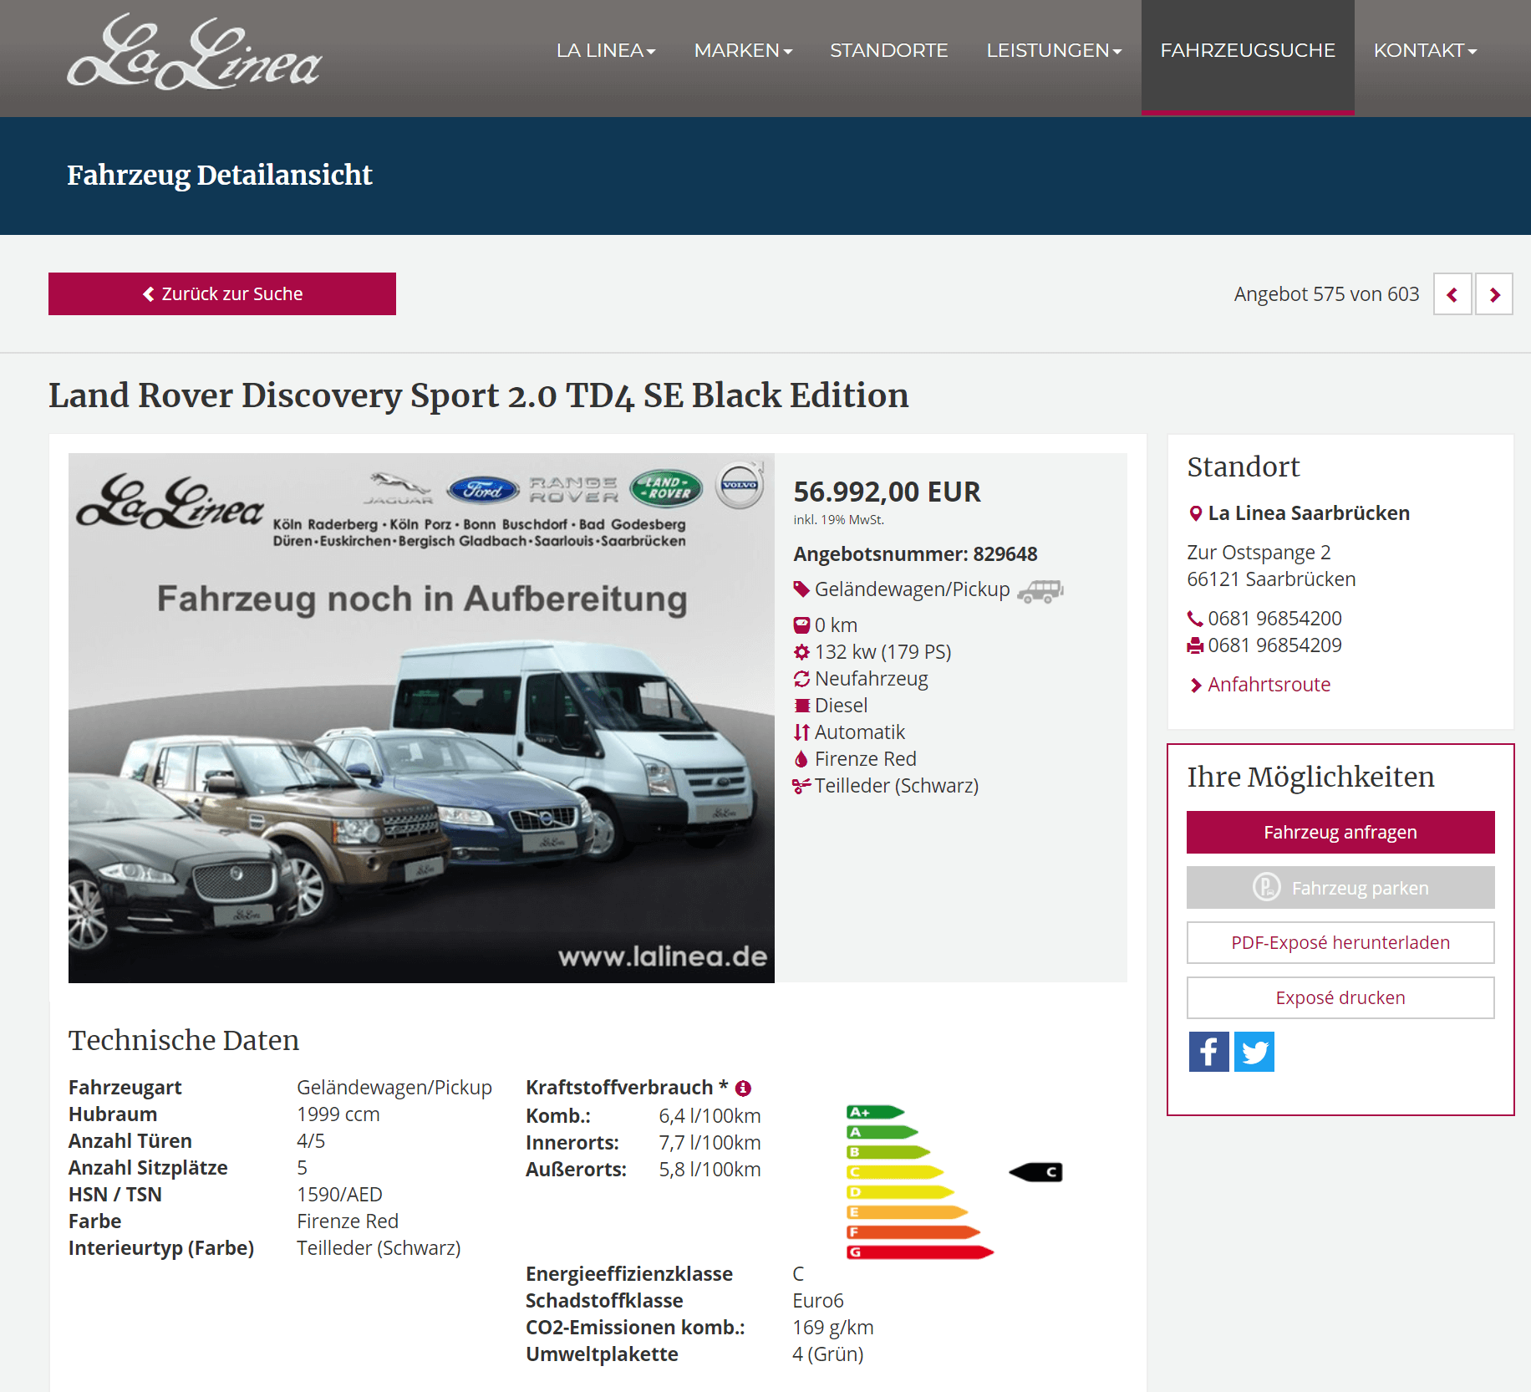Click the scissors icon beside Teilleder
The image size is (1531, 1392).
click(801, 785)
